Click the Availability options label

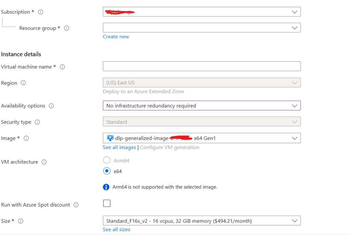pos(23,106)
